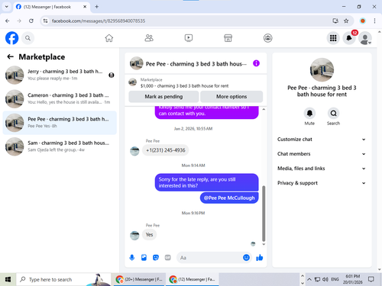Click the phone number message +1(231) 245-4936
The image size is (382, 286).
coord(166,150)
